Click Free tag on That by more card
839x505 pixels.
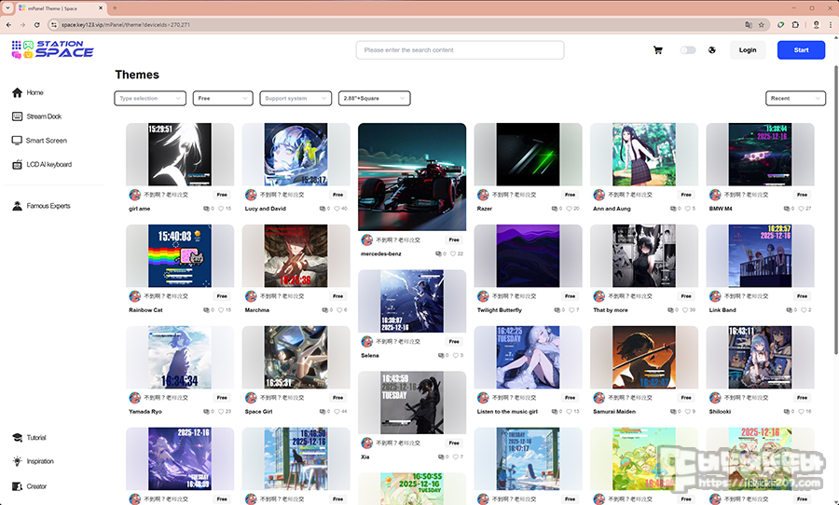point(685,296)
